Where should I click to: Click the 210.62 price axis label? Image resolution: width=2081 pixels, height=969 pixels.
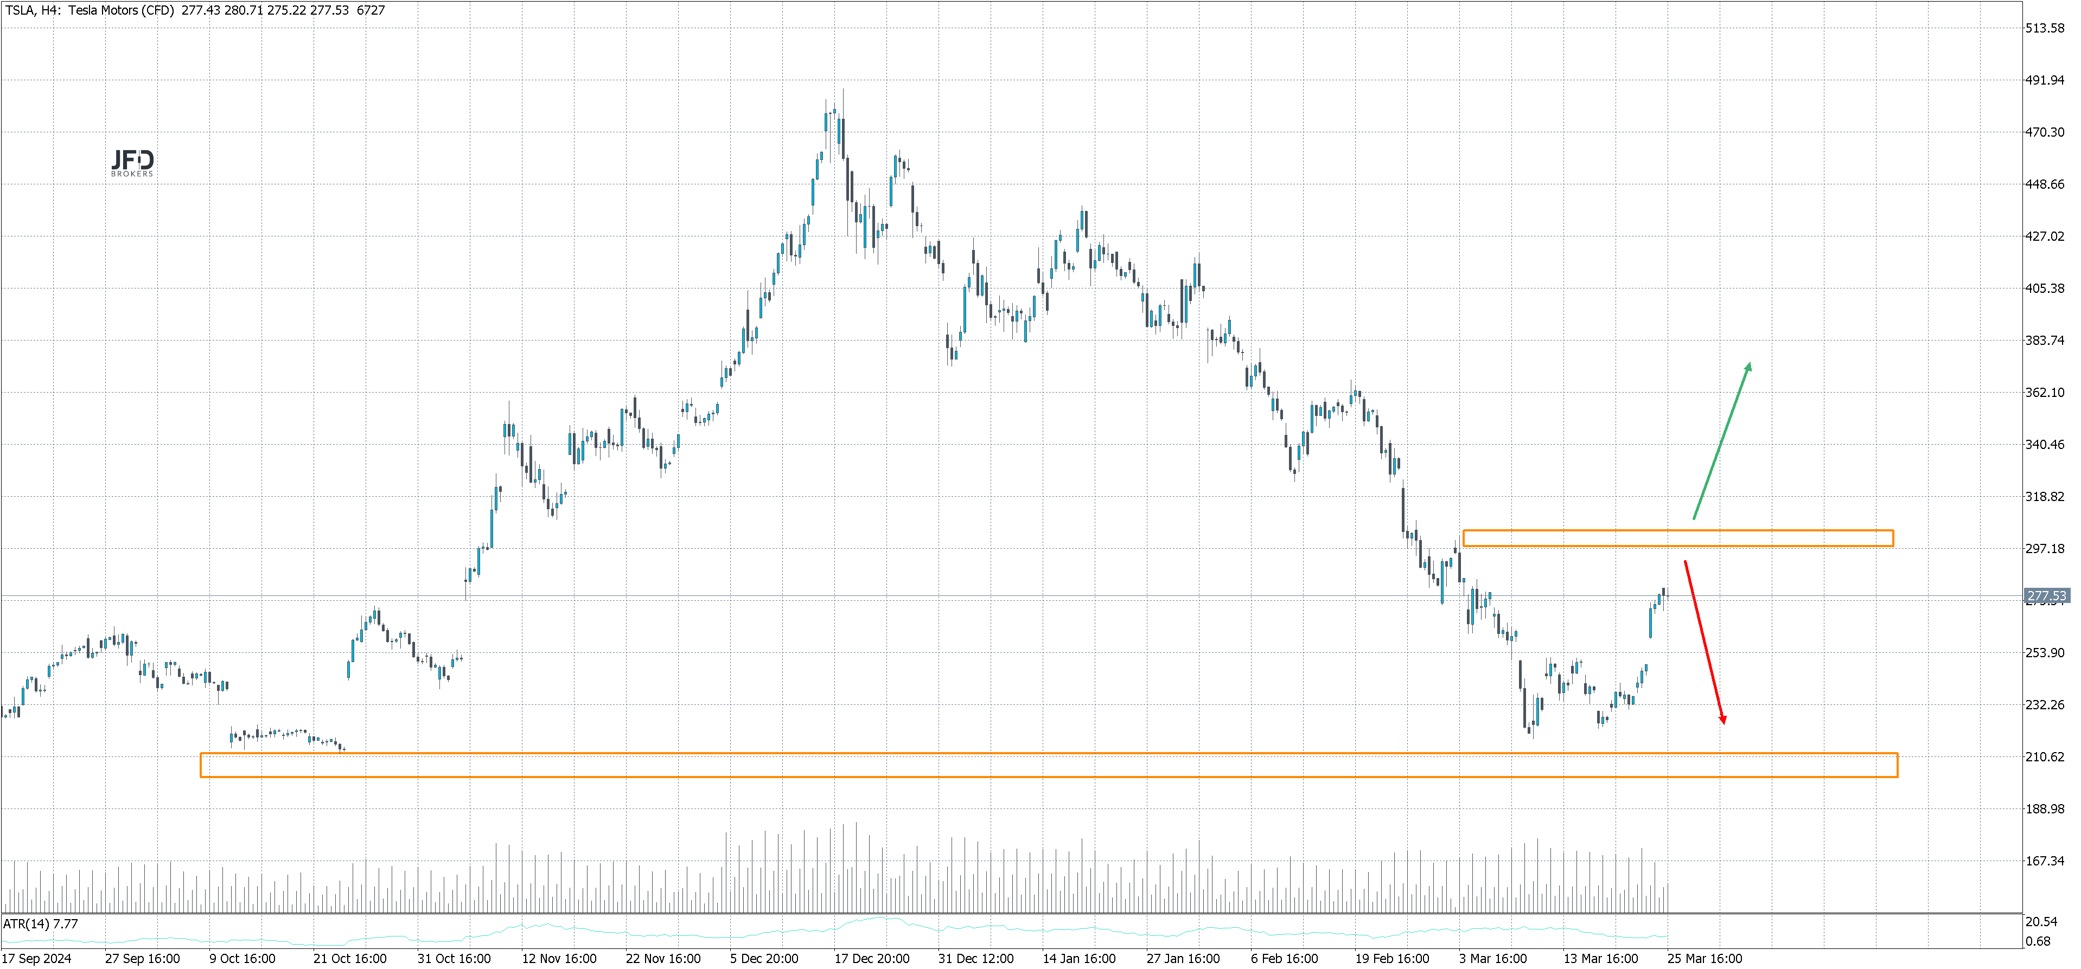[x=2044, y=756]
